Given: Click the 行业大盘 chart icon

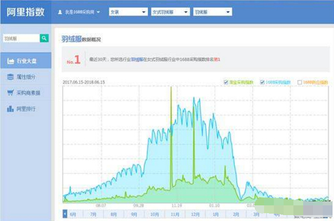Looking at the screenshot, I should [10, 61].
